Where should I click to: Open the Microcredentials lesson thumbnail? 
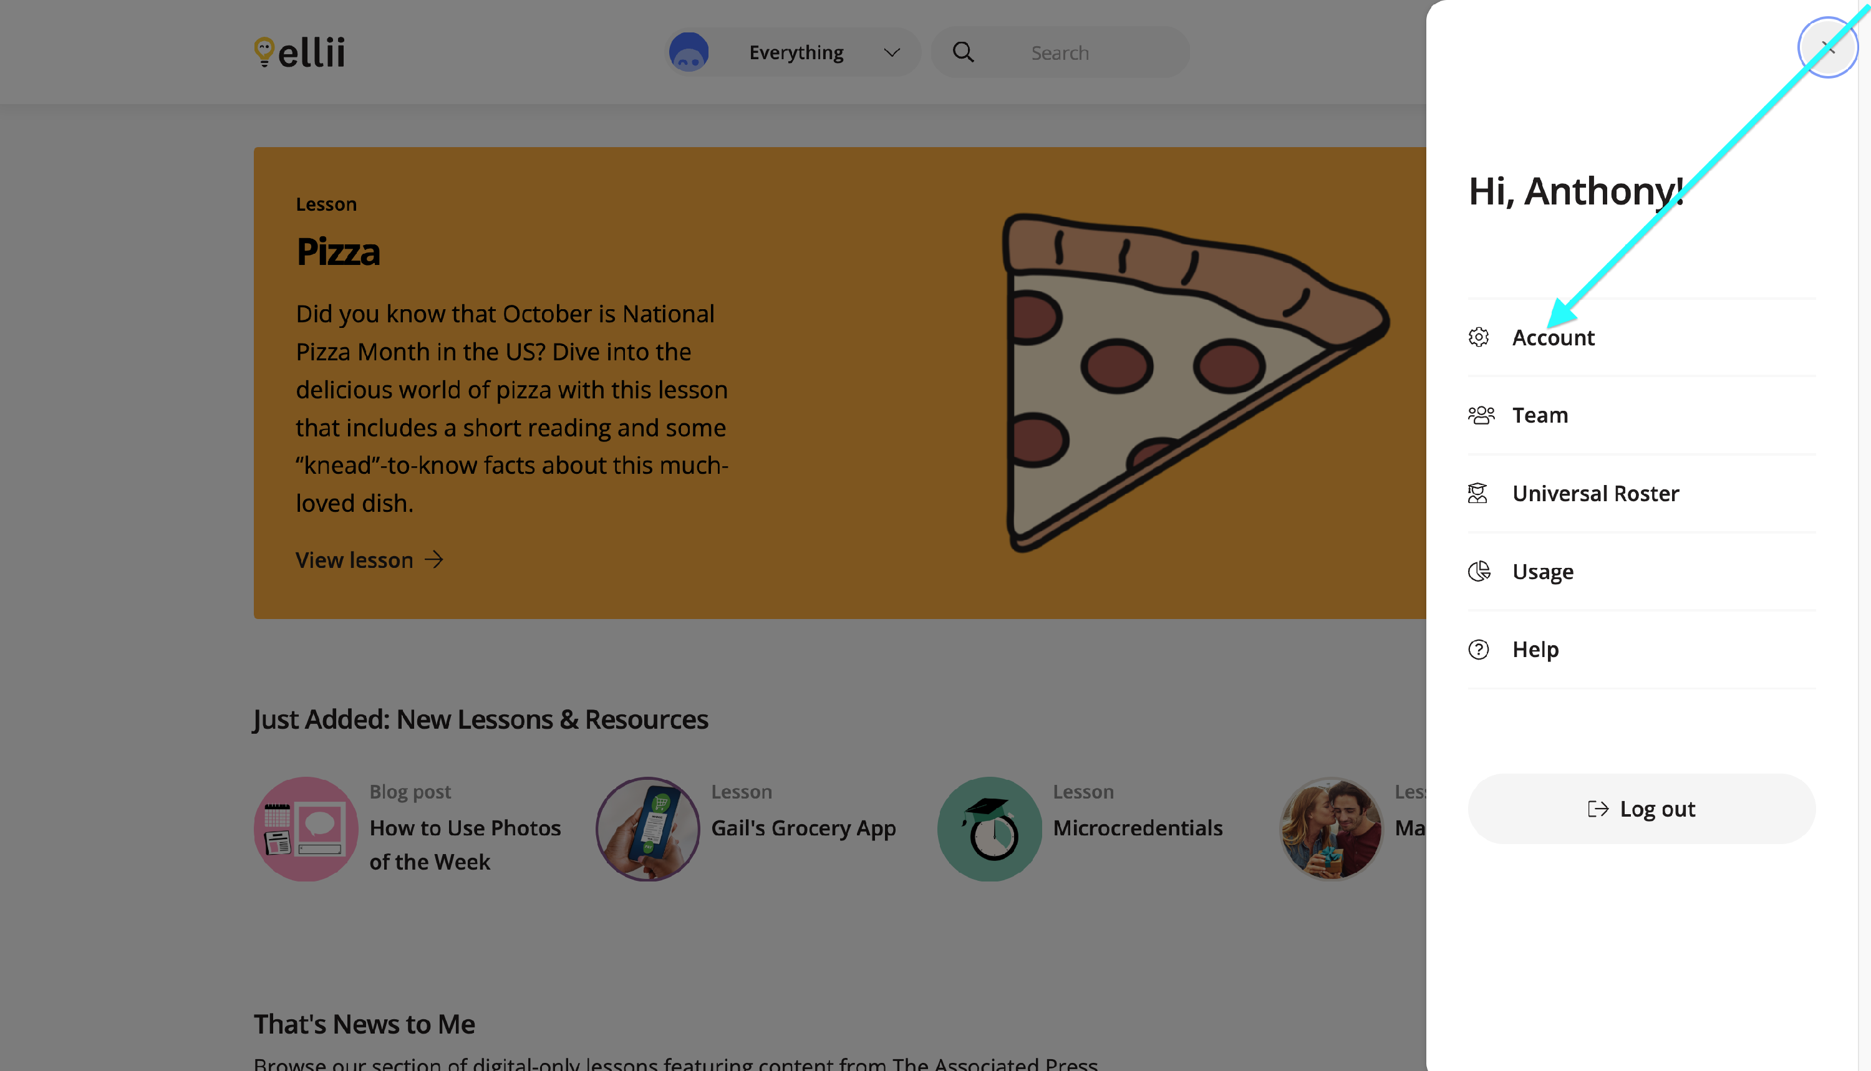click(x=990, y=829)
